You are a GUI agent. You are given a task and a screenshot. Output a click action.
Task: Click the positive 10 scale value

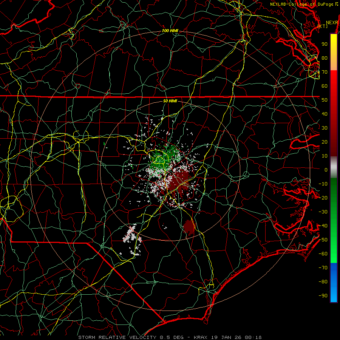325,156
